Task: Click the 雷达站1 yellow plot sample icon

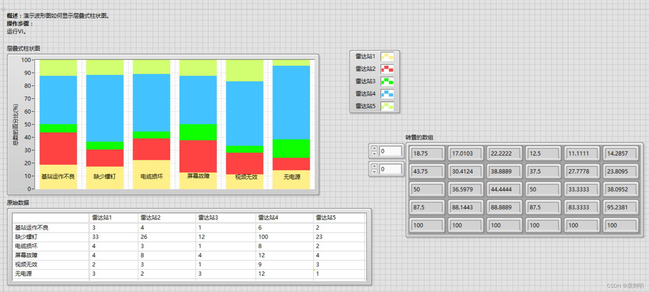Action: tap(387, 56)
